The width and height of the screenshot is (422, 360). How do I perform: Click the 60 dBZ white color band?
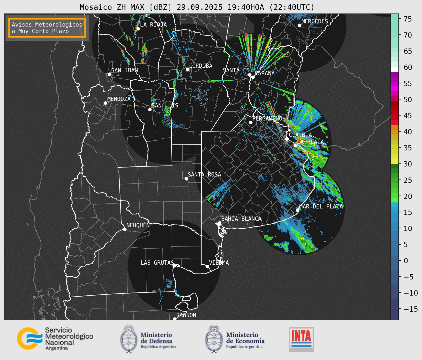tap(395, 69)
